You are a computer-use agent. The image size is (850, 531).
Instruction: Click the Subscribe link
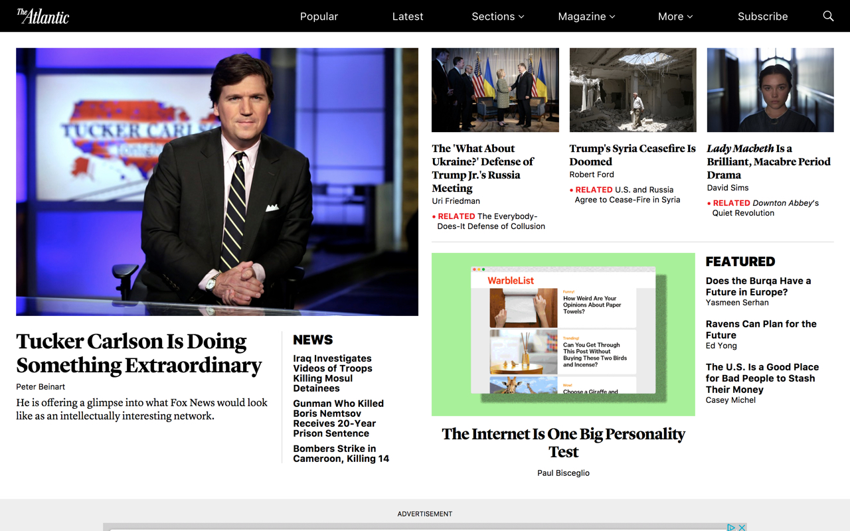pyautogui.click(x=762, y=17)
